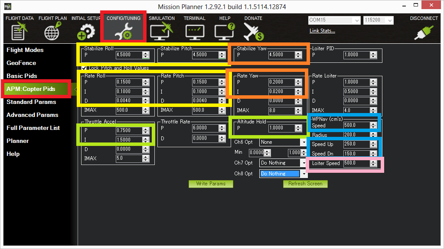Open the GeoFence sidebar item
Screen dimensions: 444x249
[21, 63]
